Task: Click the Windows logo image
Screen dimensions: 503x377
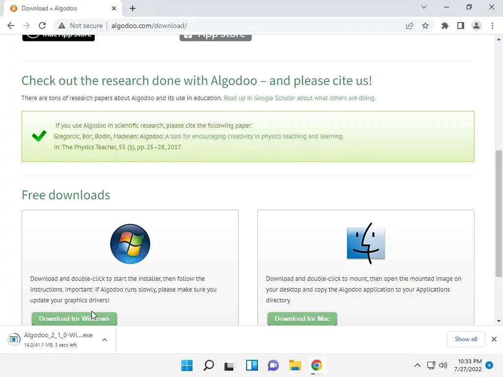Action: (130, 244)
